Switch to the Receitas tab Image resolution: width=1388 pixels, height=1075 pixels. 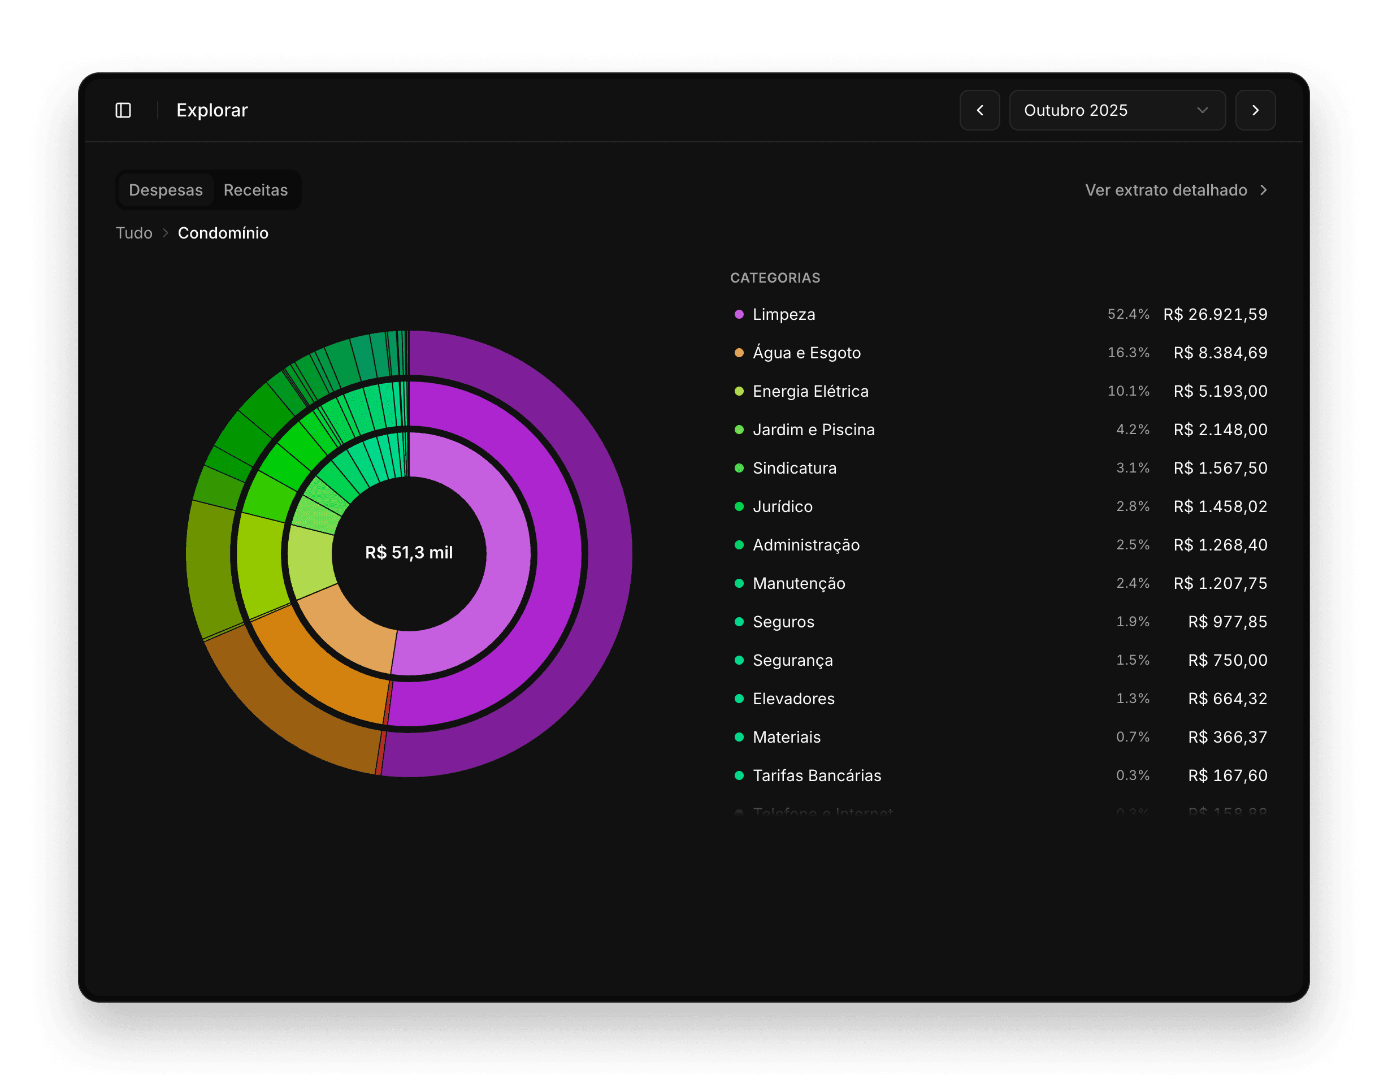click(255, 190)
